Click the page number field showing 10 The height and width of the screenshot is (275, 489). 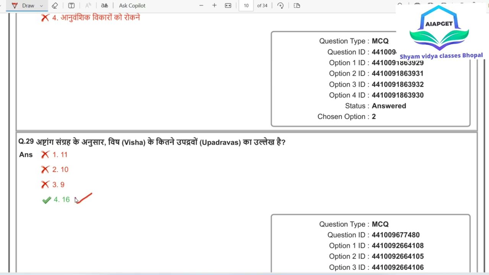(x=246, y=5)
